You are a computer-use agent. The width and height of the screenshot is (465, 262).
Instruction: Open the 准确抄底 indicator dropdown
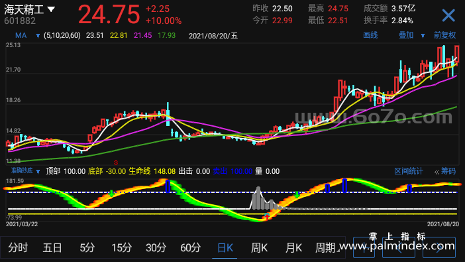click(x=38, y=172)
